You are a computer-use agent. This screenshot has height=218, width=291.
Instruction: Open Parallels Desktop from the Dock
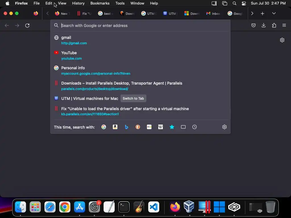(204, 207)
